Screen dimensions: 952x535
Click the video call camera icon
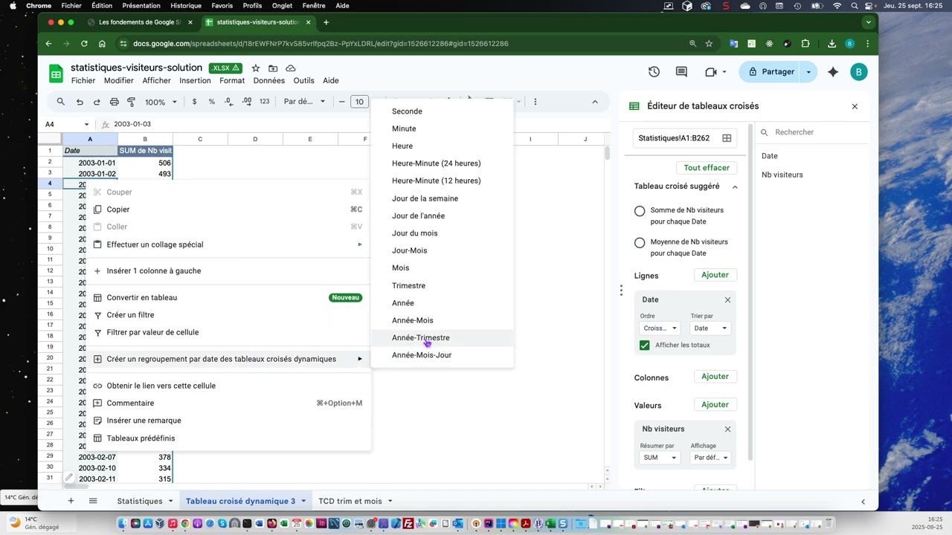[x=710, y=72]
